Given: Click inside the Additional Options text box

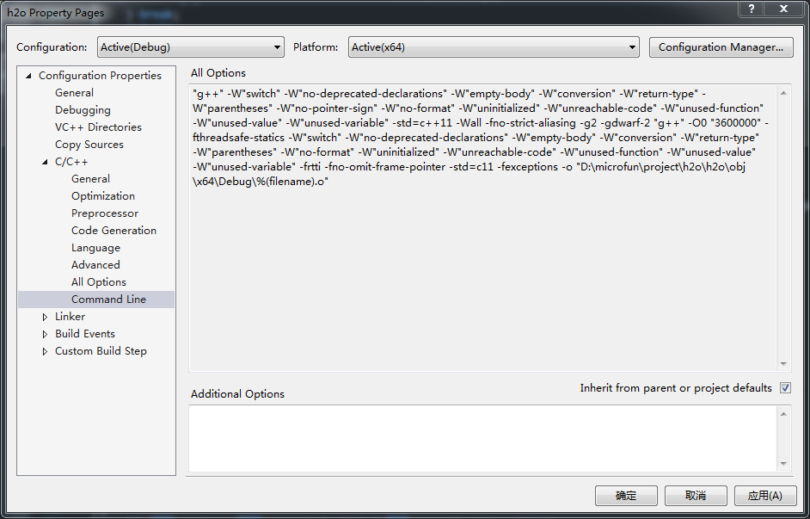Looking at the screenshot, I should [483, 438].
